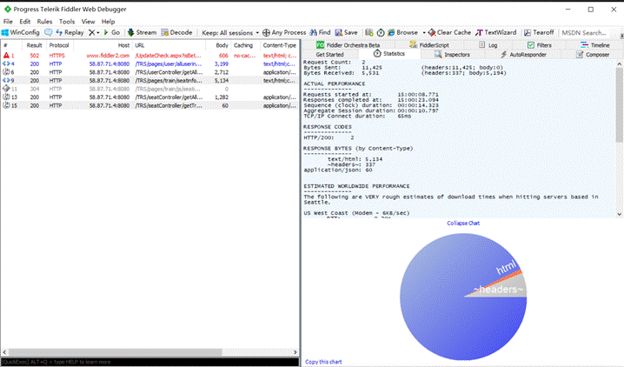Switch to the Filters tab

(539, 45)
